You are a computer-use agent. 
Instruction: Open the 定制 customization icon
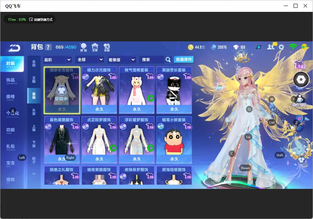(x=107, y=47)
